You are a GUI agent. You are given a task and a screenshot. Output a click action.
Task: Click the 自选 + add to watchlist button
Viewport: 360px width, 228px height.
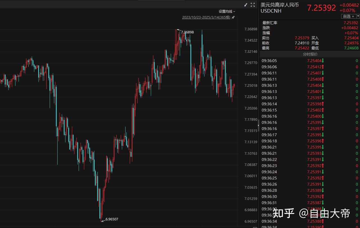(x=348, y=16)
